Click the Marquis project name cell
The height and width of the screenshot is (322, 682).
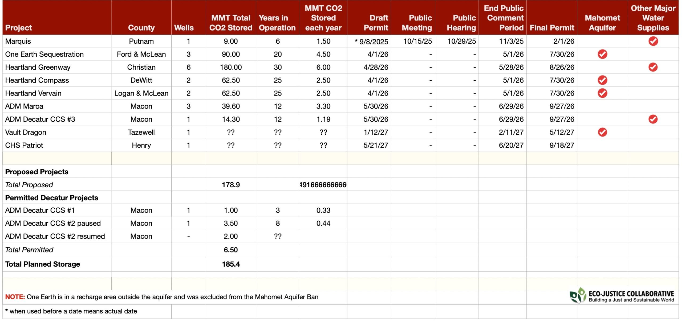click(18, 41)
